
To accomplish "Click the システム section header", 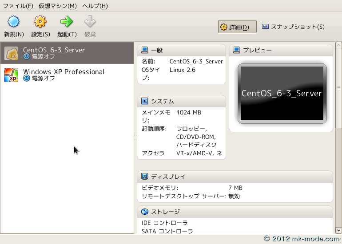I will [x=162, y=101].
